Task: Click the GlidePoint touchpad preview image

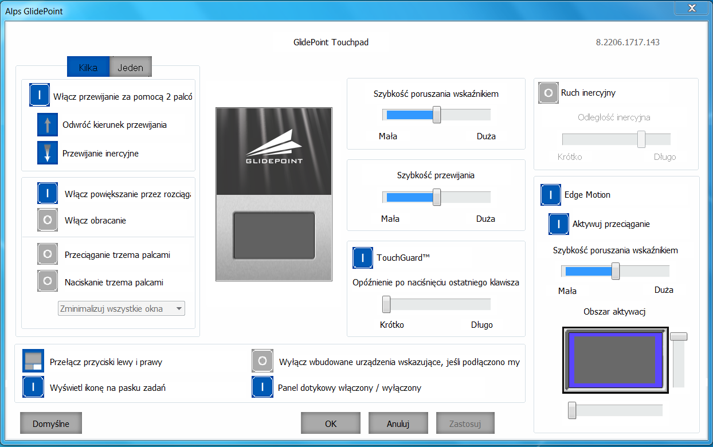Action: 274,194
